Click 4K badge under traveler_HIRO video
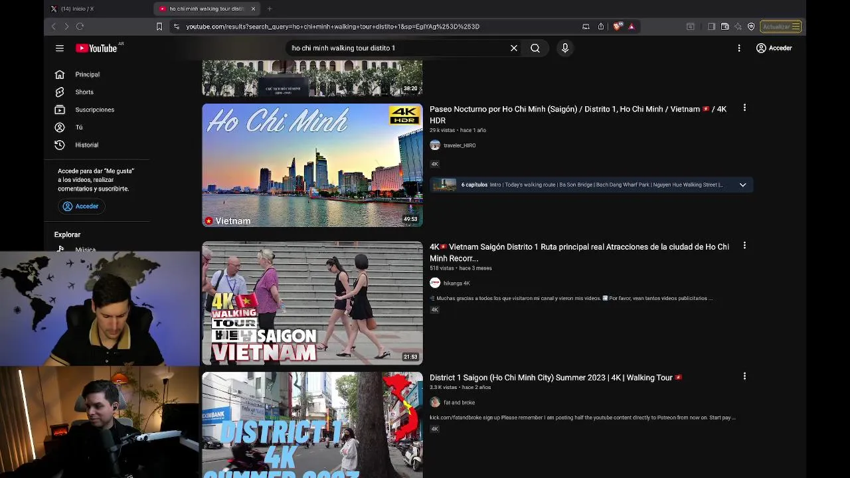The image size is (850, 478). (435, 164)
